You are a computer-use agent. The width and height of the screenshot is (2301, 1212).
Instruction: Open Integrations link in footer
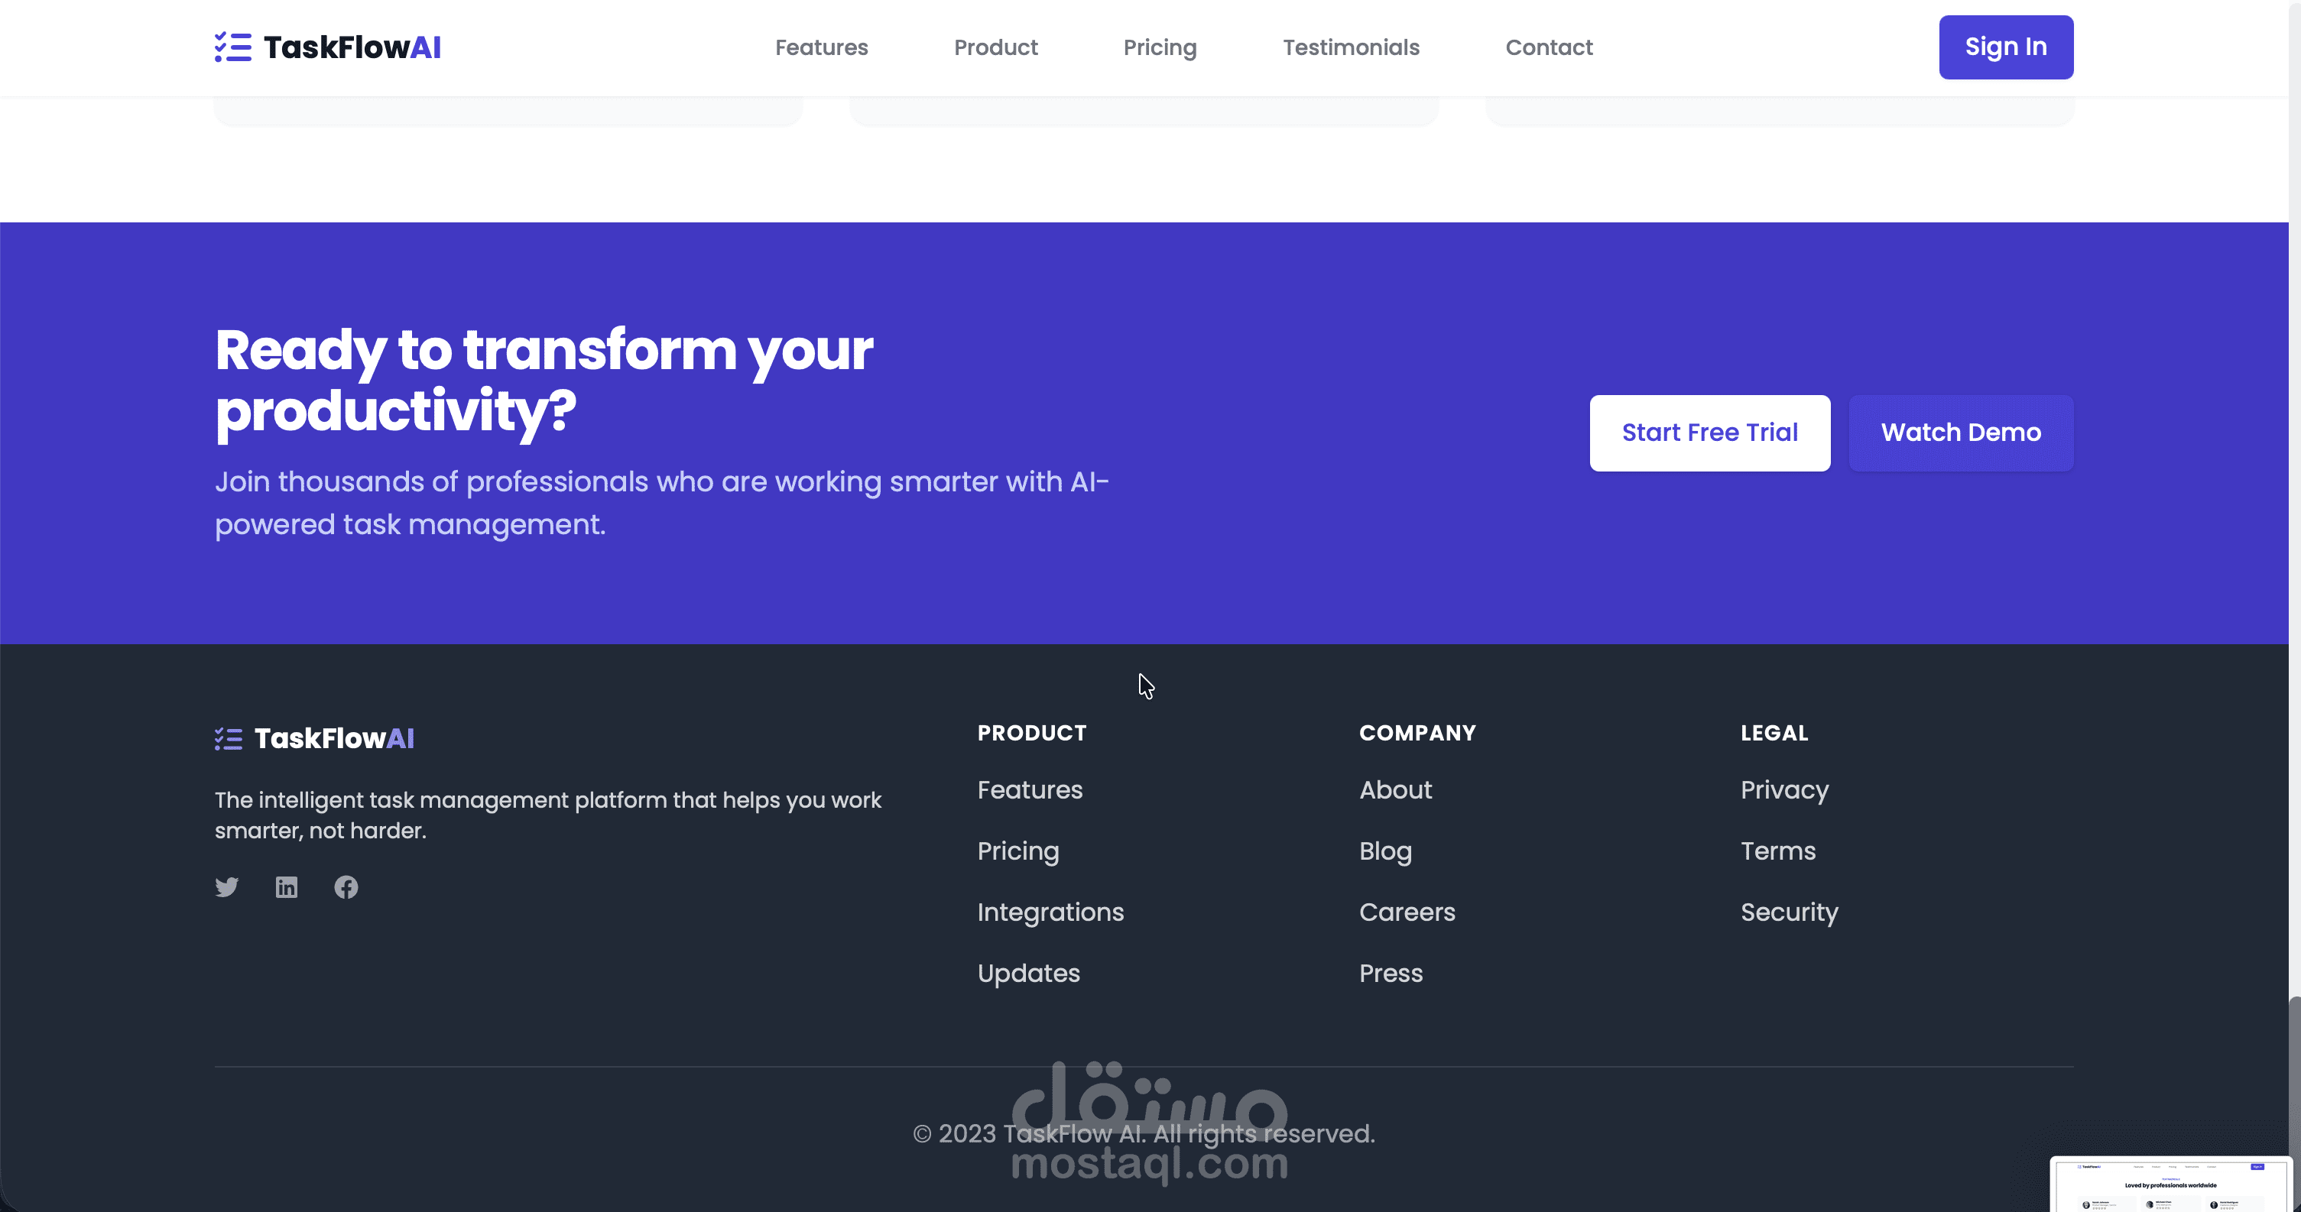1050,912
